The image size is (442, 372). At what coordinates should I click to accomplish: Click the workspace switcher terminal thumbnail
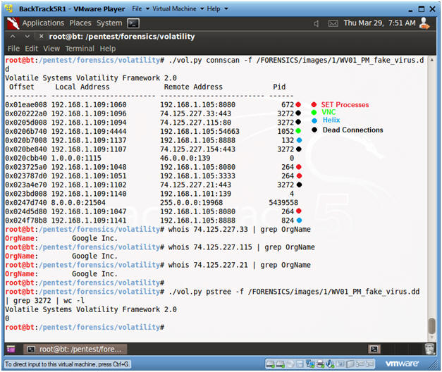374,349
